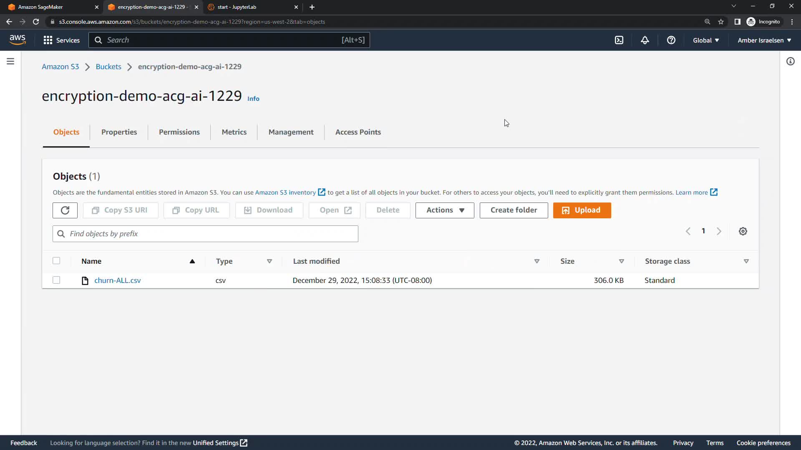801x450 pixels.
Task: Click the notifications bell icon
Action: [645, 40]
